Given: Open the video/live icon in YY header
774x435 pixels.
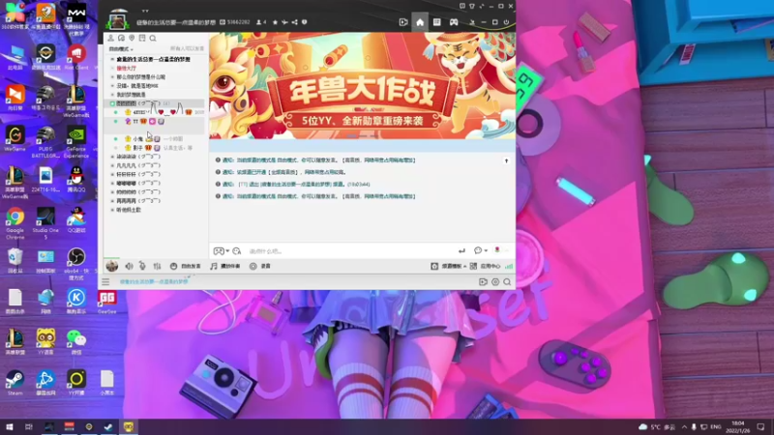Looking at the screenshot, I should click(403, 22).
